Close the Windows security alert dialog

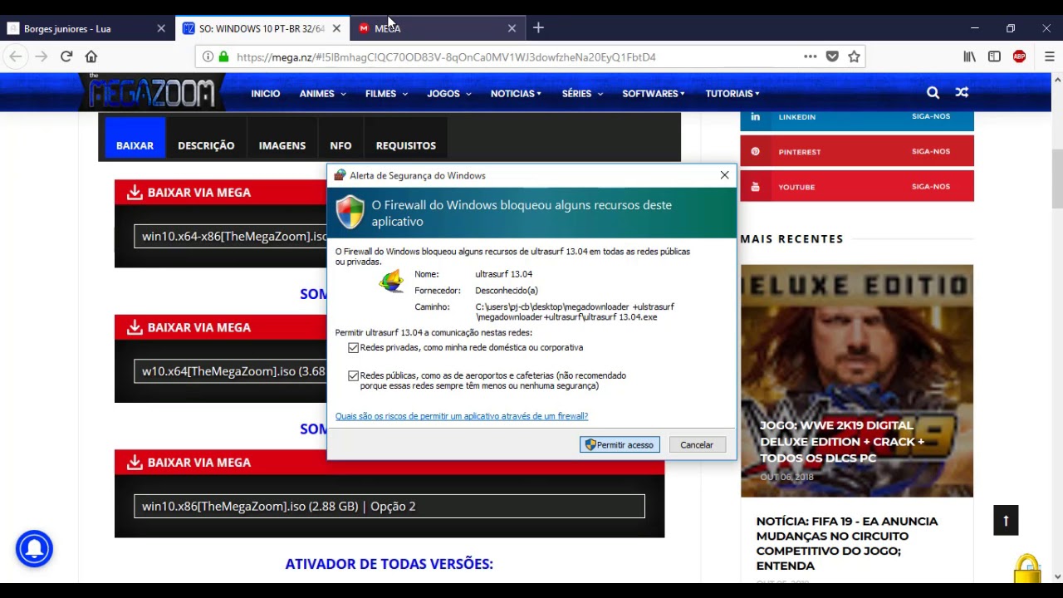724,175
